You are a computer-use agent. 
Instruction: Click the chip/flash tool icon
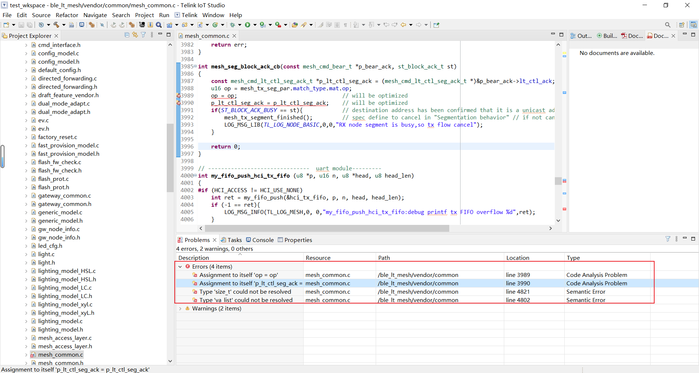coord(142,25)
